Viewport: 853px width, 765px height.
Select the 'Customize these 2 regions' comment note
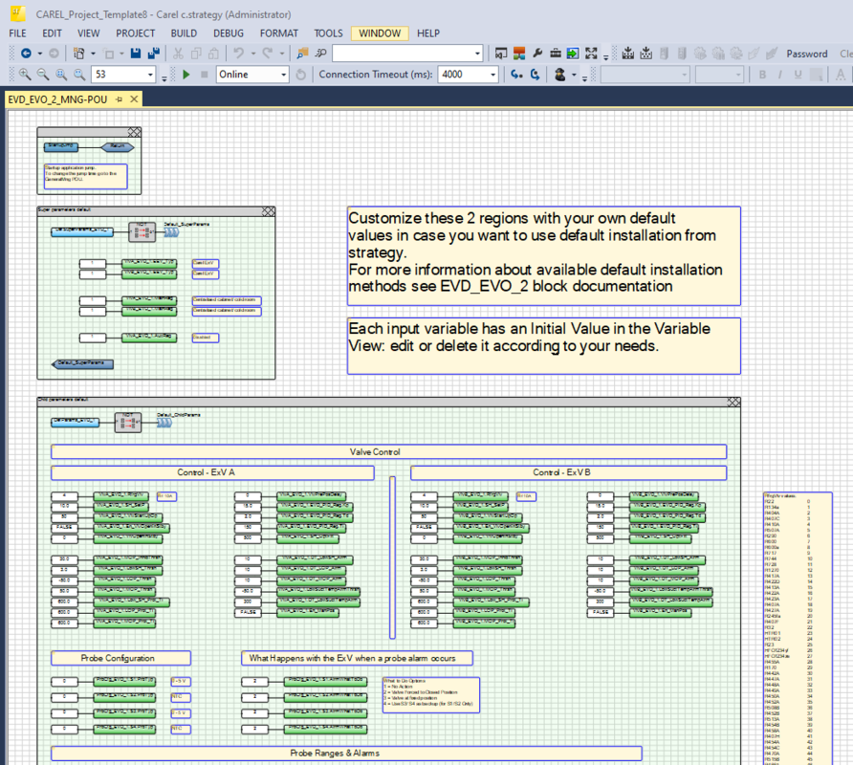544,255
